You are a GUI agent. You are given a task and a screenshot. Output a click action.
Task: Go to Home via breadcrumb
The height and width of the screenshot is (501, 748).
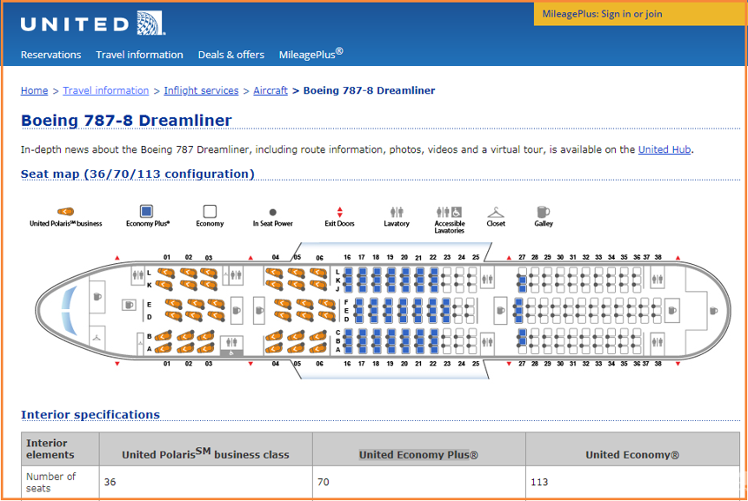34,90
